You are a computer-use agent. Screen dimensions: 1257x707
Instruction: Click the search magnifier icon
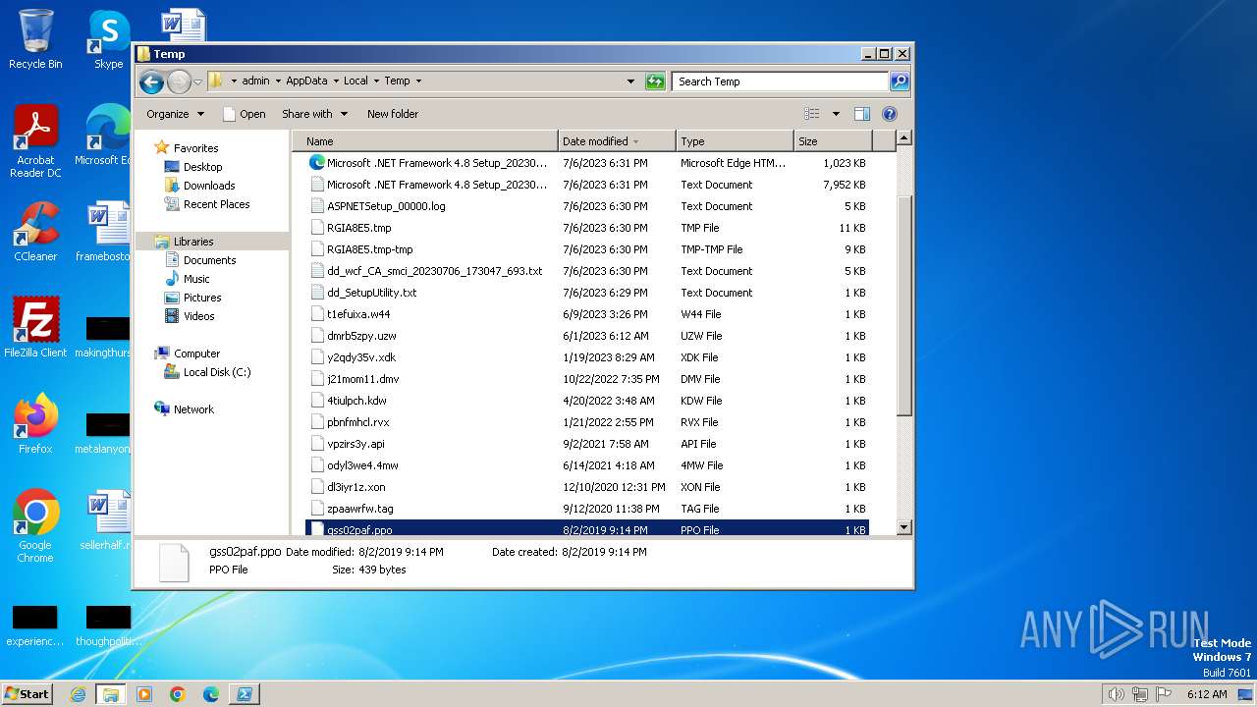(x=900, y=82)
